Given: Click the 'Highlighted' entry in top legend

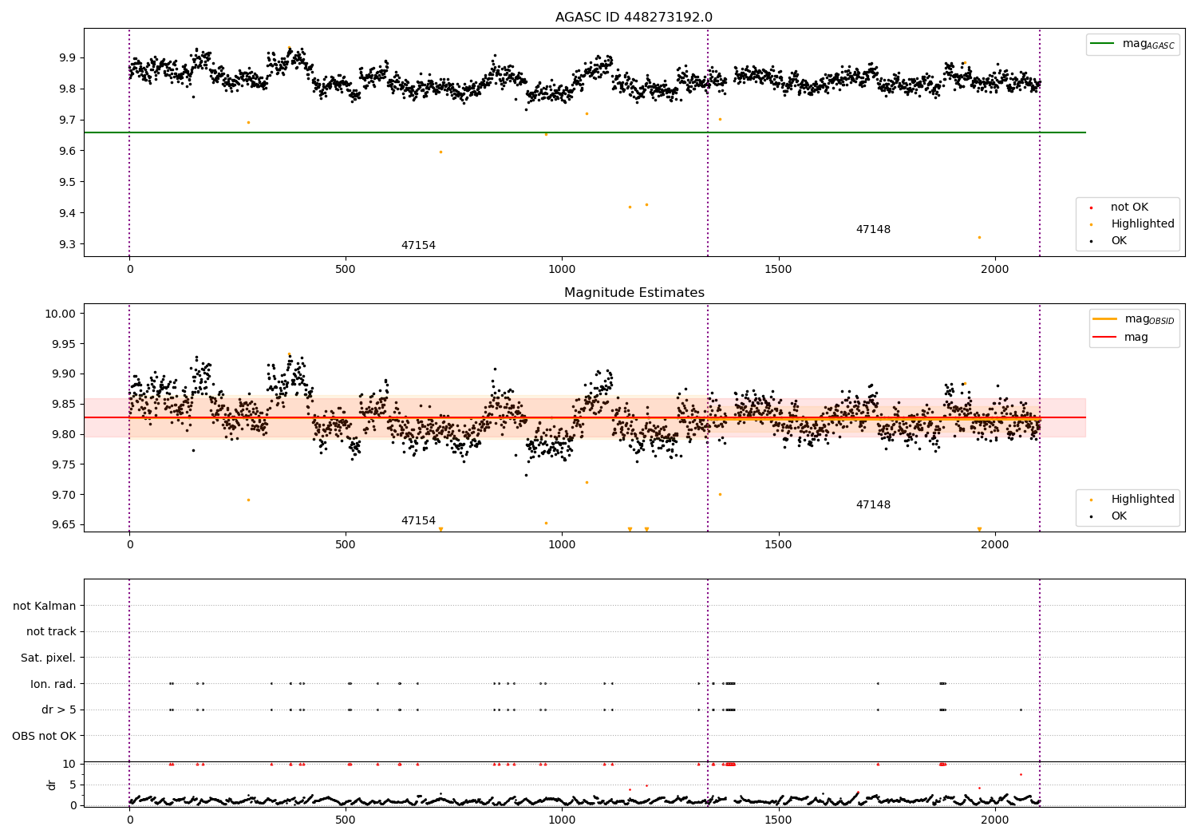Looking at the screenshot, I should (x=1142, y=224).
